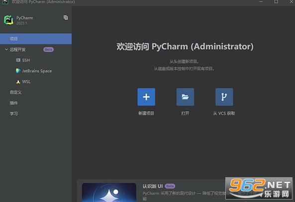Collapse the 远程开发 section chevron
This screenshot has height=202, width=295.
point(6,49)
